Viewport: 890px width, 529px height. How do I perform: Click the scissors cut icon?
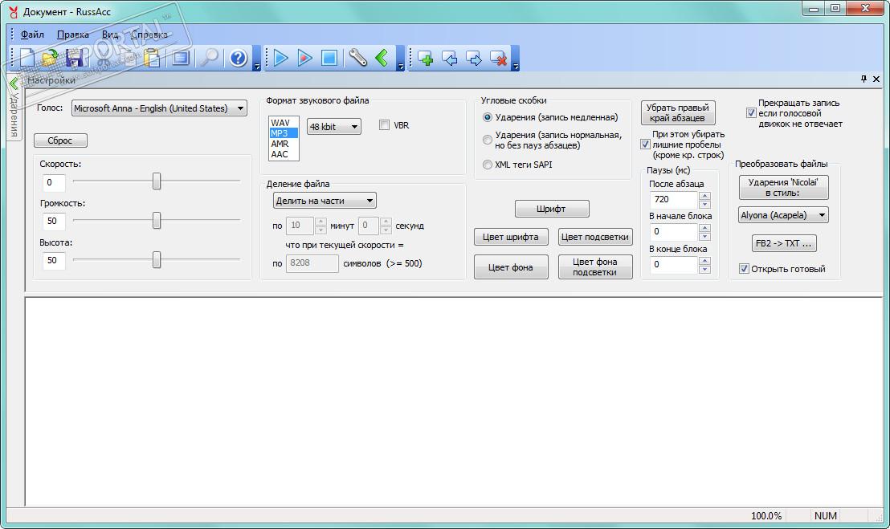tap(104, 58)
